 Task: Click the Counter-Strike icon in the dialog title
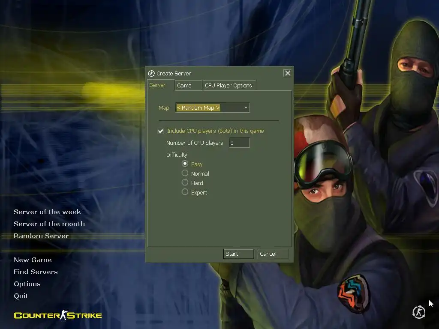click(x=151, y=73)
